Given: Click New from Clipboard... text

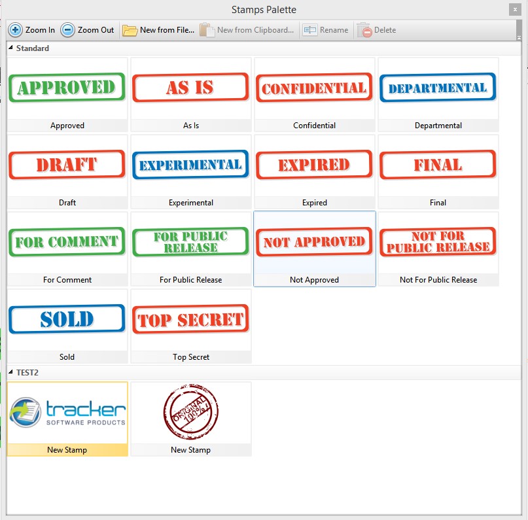Looking at the screenshot, I should tap(255, 30).
